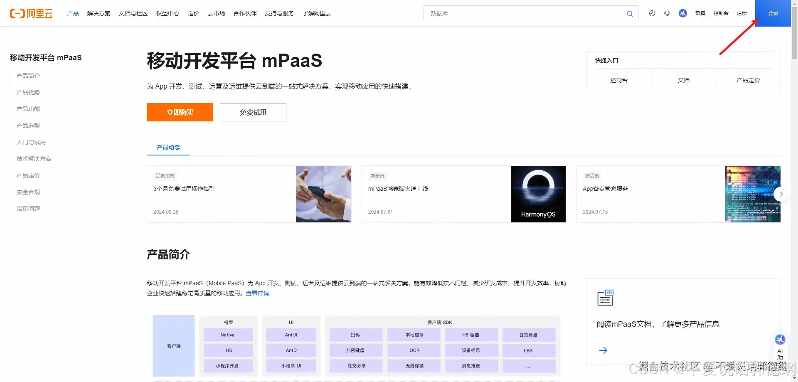Click the orange 立即购买 button
798x382 pixels.
pos(180,112)
